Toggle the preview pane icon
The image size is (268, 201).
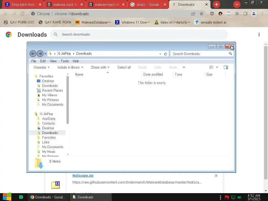(226, 67)
